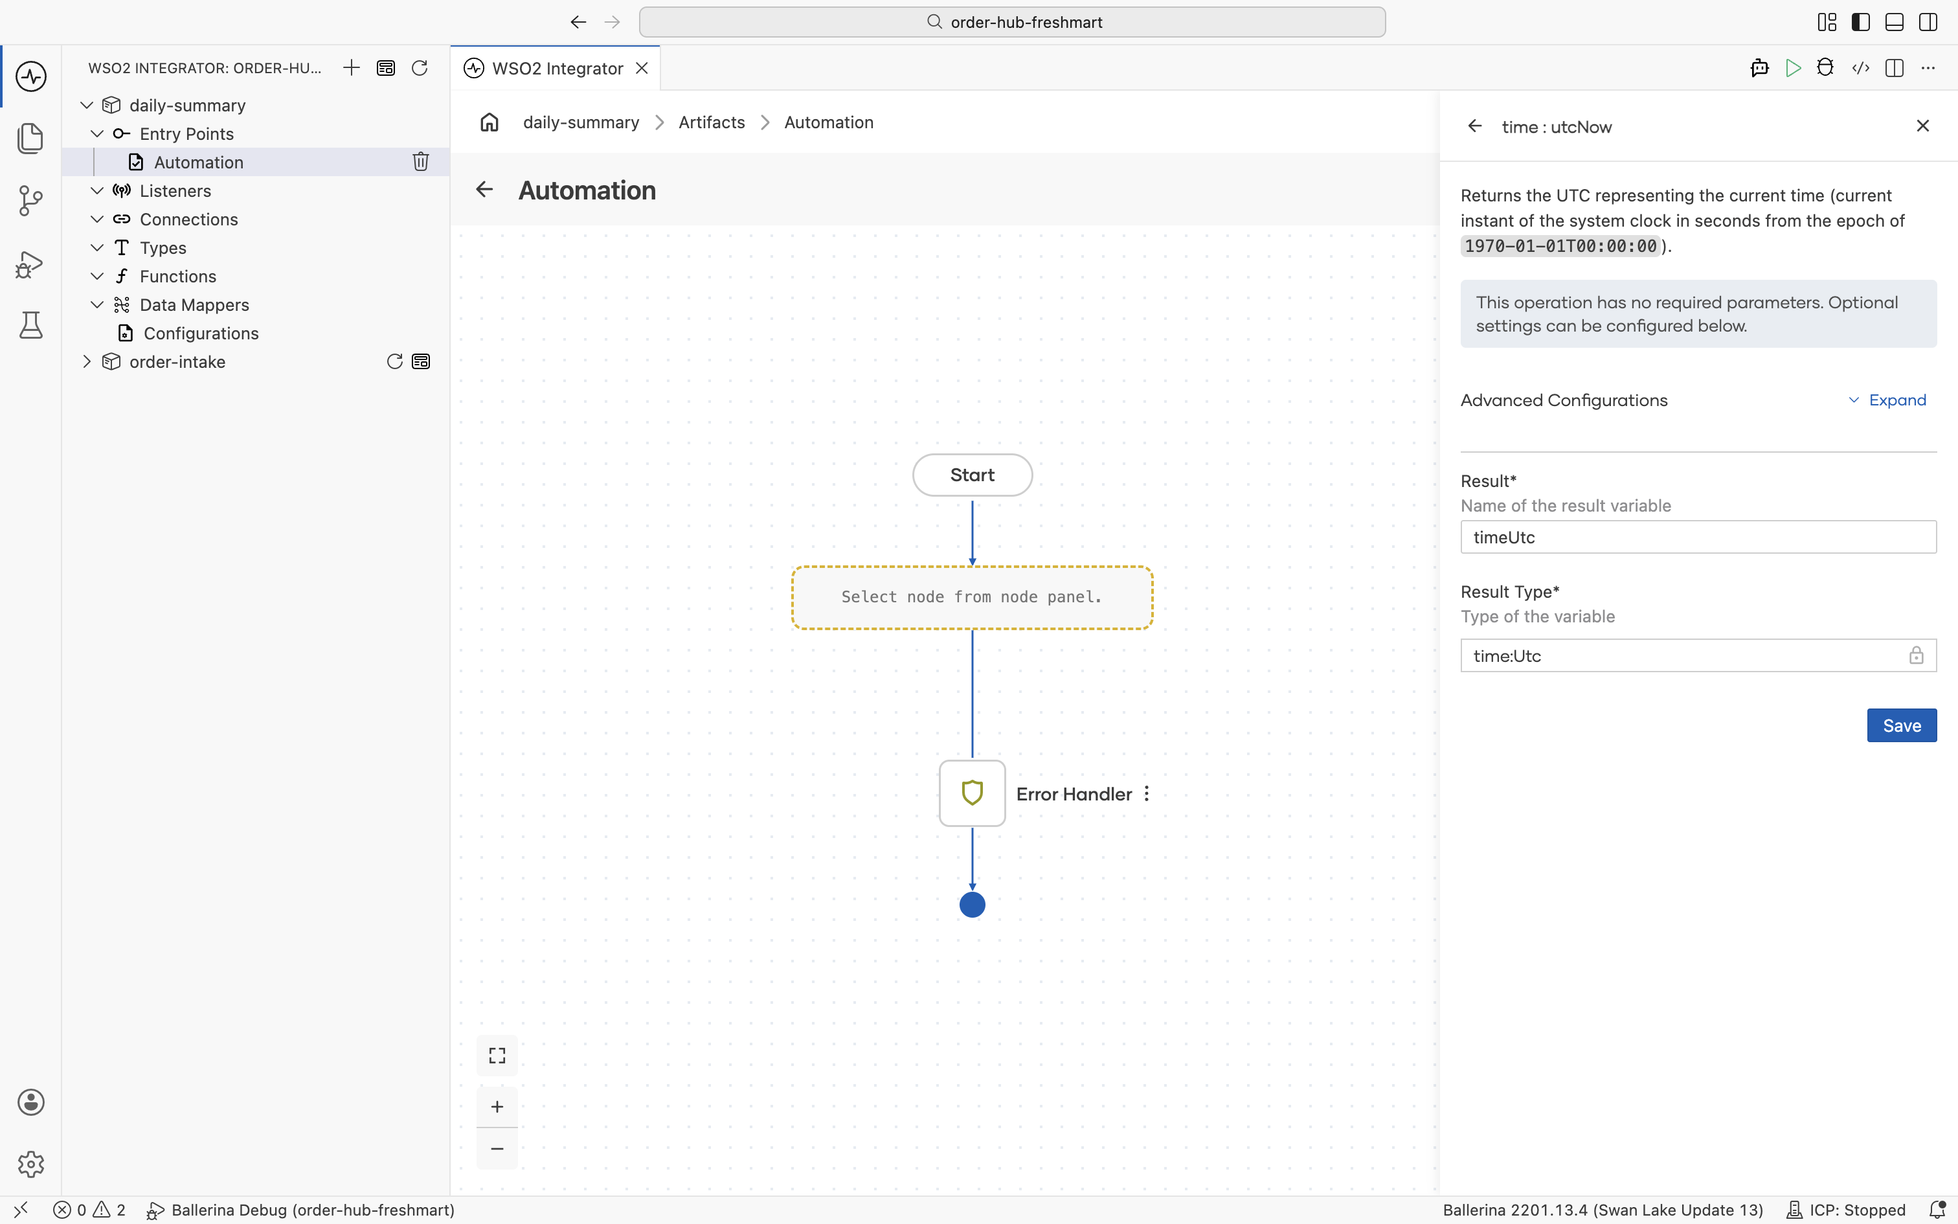Image resolution: width=1958 pixels, height=1224 pixels.
Task: Go back from the time : utcNow panel
Action: 1475,126
